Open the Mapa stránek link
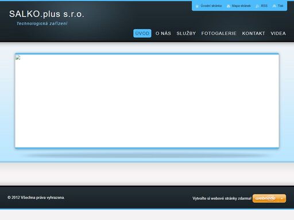This screenshot has height=220, width=294. pyautogui.click(x=241, y=6)
